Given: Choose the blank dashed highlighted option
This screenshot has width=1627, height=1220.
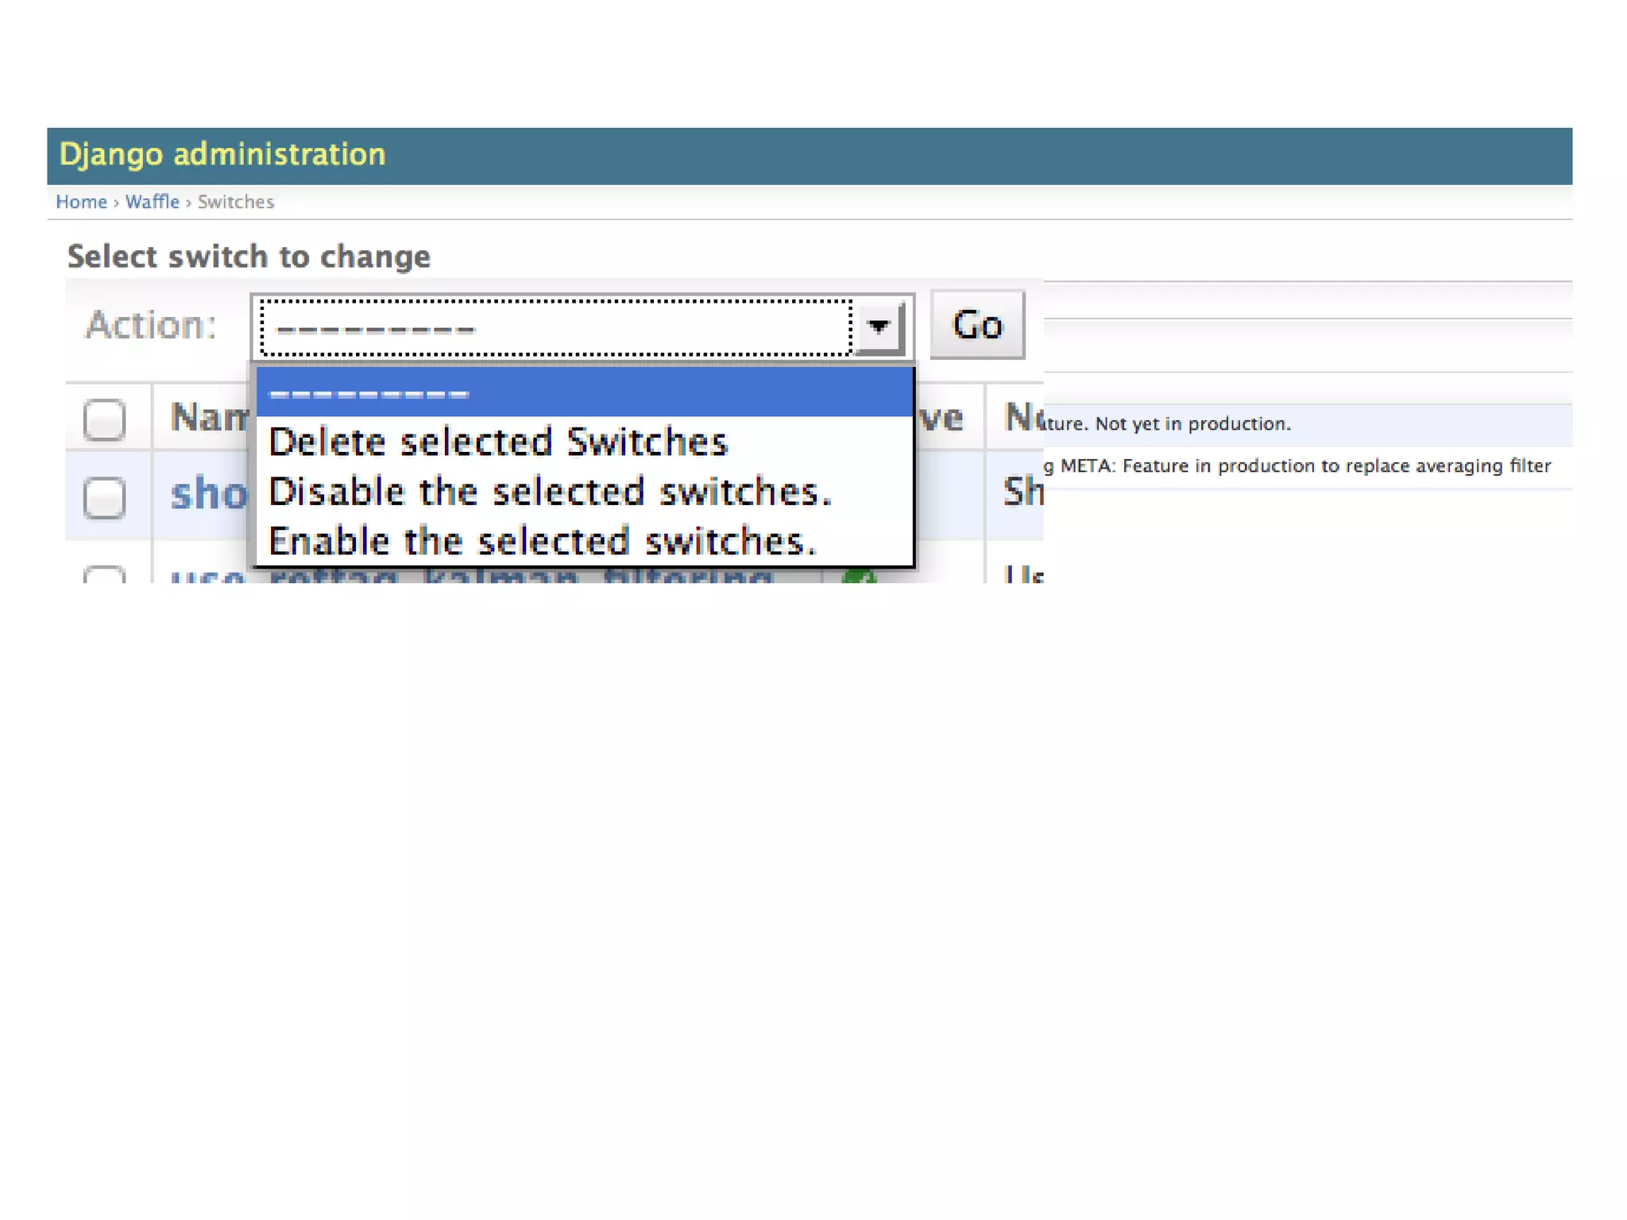Looking at the screenshot, I should click(584, 392).
